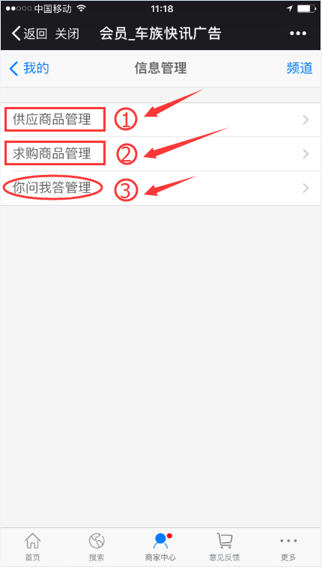Tap the battery indicator in status bar
This screenshot has height=567, width=322.
306,9
